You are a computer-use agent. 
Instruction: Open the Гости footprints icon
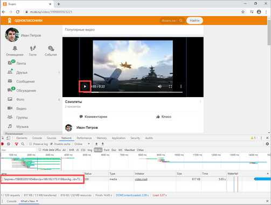click(33, 48)
